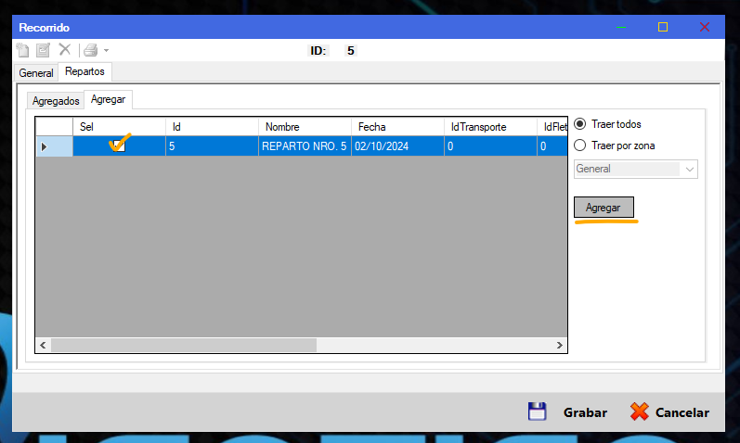
Task: Click the floppy disk Grabar icon
Action: (x=537, y=412)
